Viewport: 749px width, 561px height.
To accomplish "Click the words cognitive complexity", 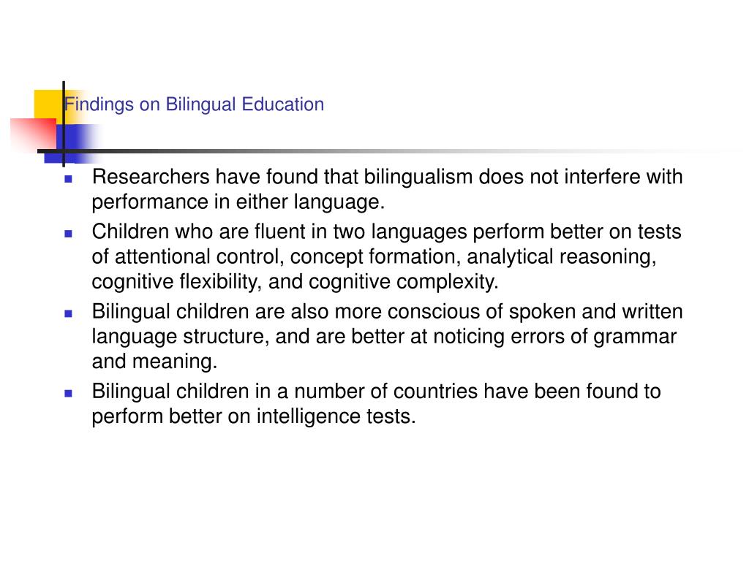I will 404,282.
